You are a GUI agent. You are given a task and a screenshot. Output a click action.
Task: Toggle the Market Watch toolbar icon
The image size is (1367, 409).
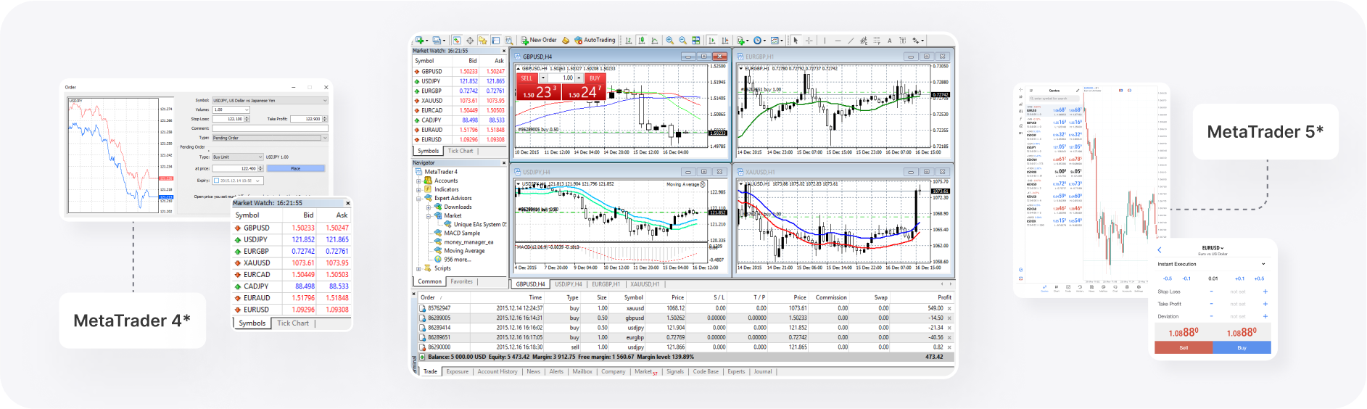457,40
